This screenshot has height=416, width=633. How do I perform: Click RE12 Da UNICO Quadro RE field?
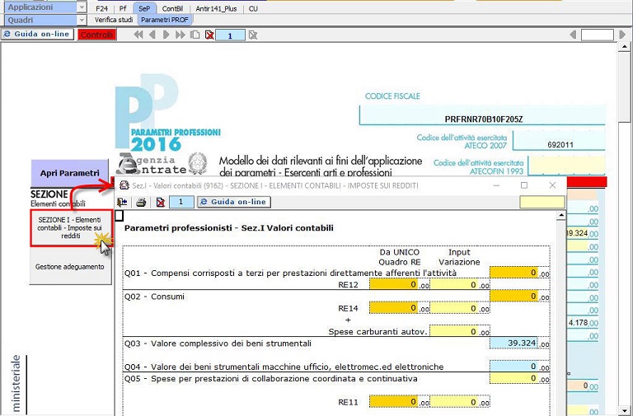click(394, 284)
